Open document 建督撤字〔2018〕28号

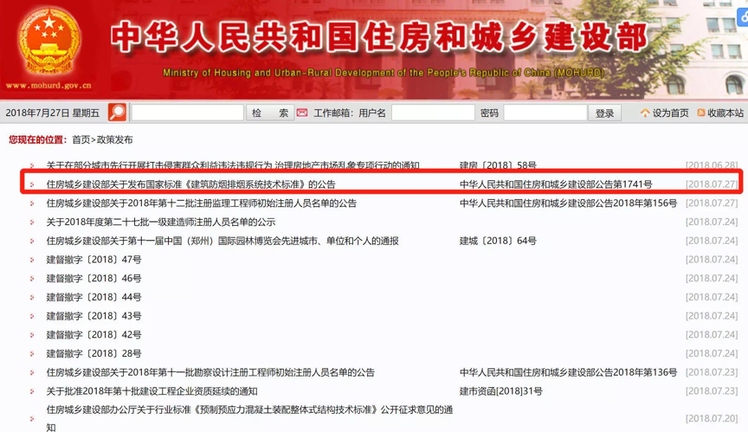click(94, 354)
